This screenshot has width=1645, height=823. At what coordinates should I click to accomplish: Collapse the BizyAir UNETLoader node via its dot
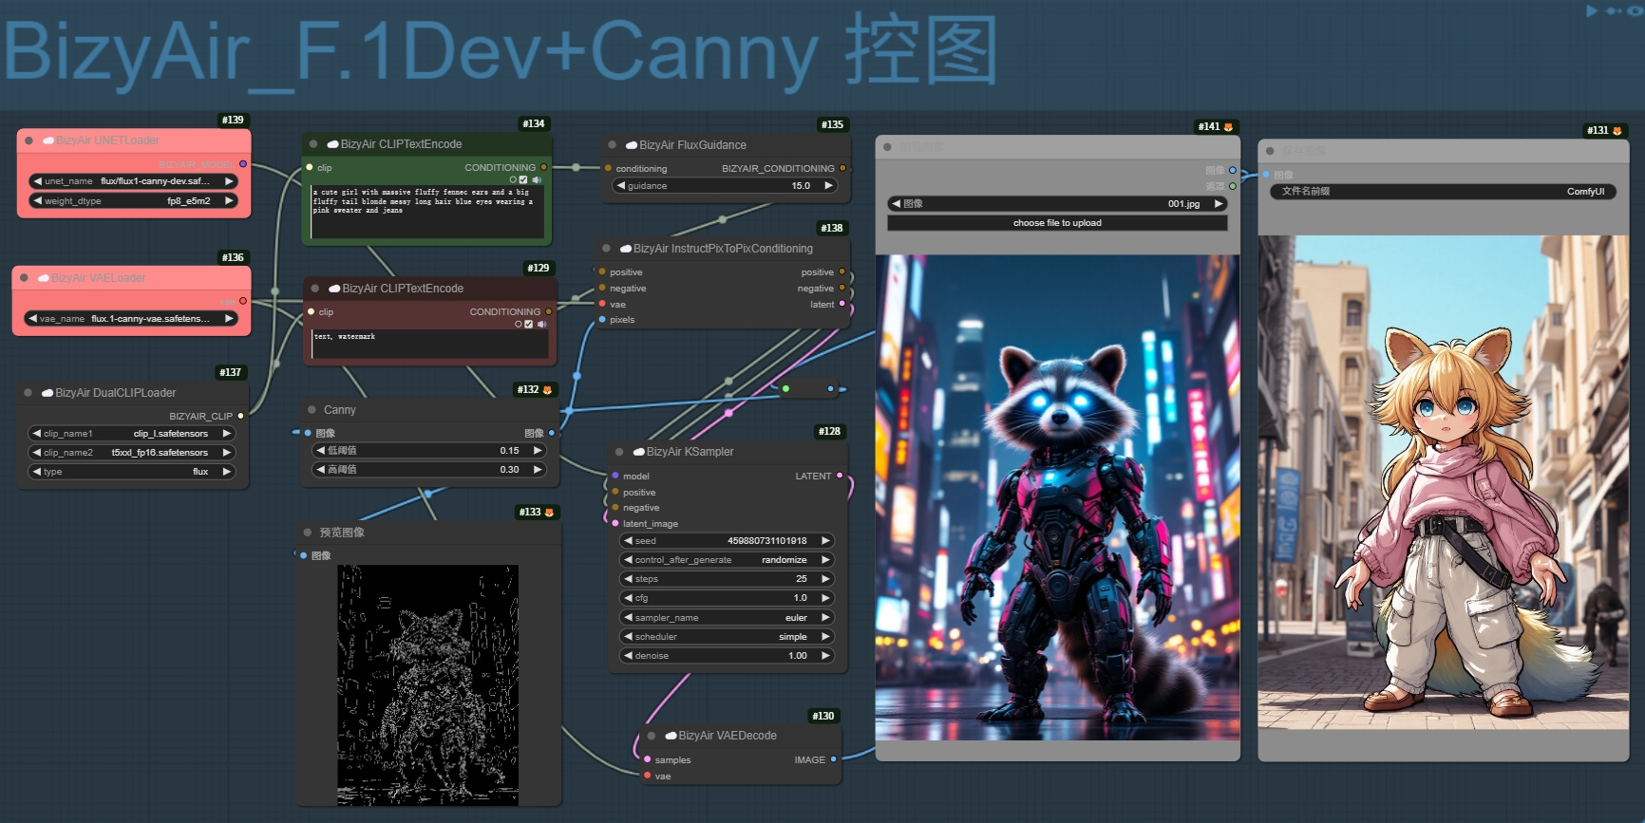tap(29, 140)
